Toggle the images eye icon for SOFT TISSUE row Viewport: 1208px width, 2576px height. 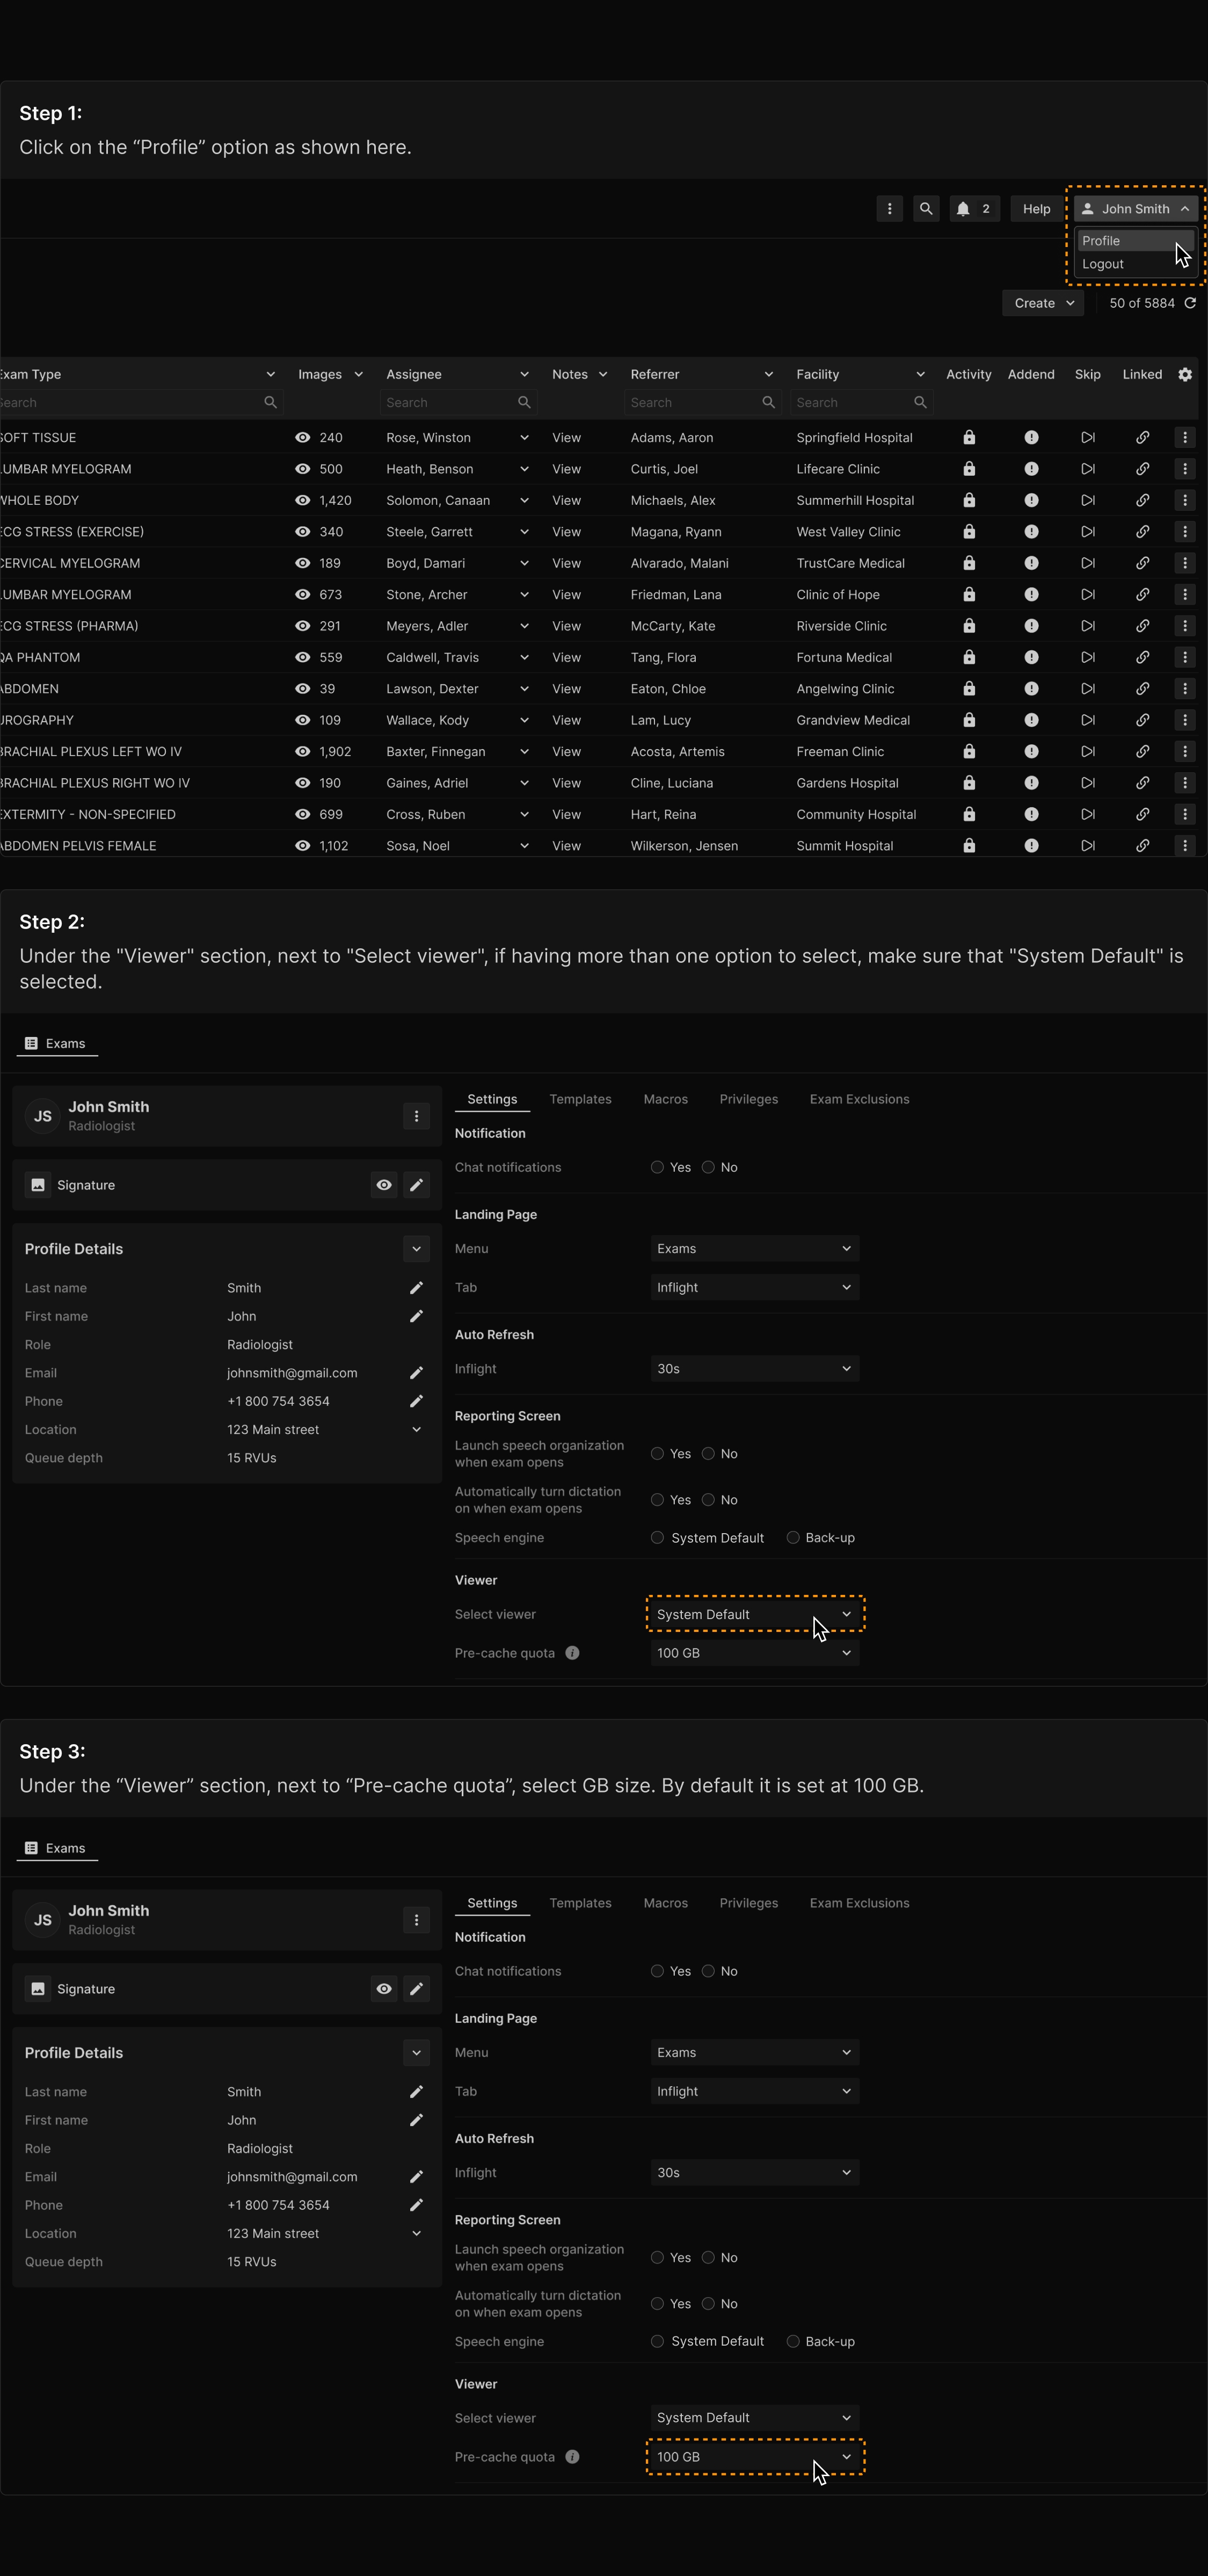pos(302,438)
